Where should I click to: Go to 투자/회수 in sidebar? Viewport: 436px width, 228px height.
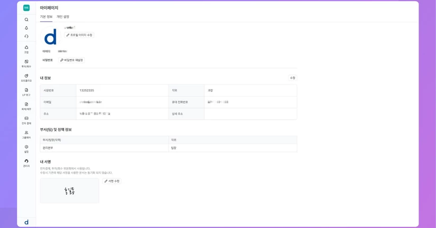26,63
